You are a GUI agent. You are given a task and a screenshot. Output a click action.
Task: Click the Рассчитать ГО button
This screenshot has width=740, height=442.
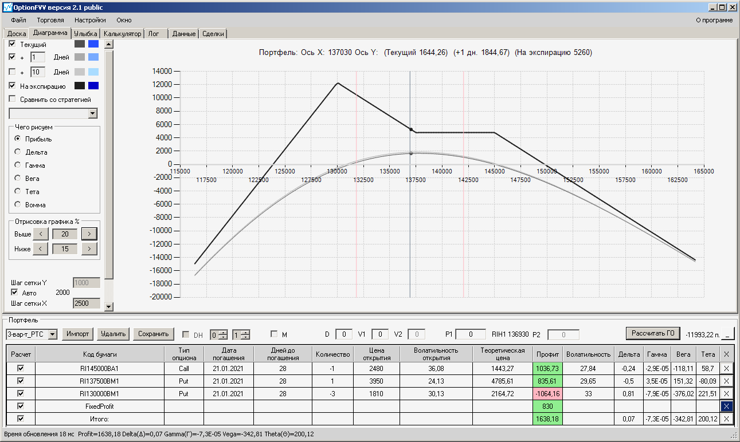(x=652, y=333)
